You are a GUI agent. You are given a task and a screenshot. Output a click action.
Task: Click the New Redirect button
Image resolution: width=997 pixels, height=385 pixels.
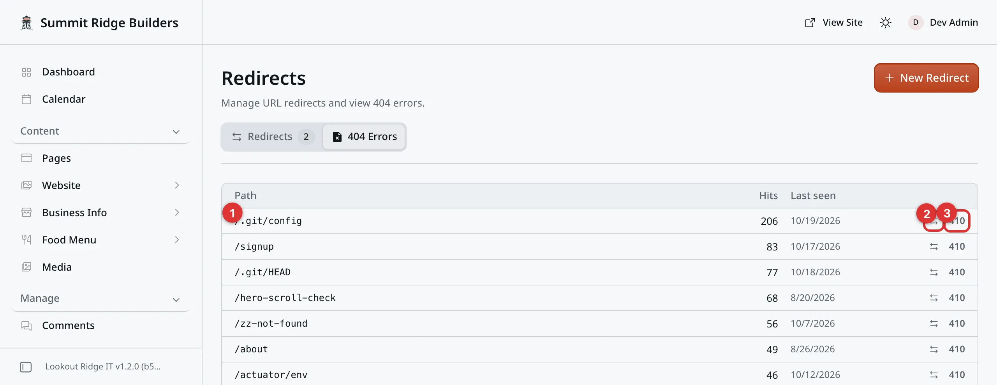pos(926,78)
